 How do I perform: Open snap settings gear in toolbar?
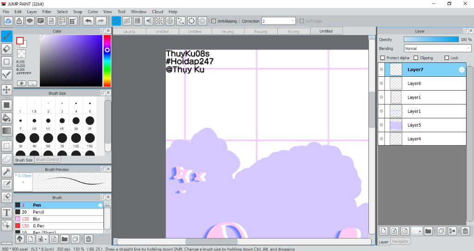coord(203,21)
